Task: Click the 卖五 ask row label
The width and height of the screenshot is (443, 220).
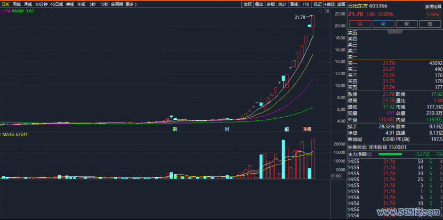Action: pyautogui.click(x=352, y=32)
